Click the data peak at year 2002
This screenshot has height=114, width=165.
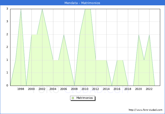[42, 9]
